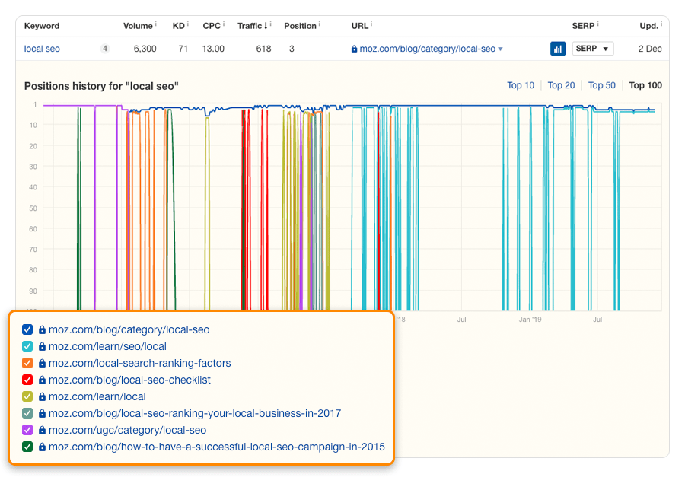The width and height of the screenshot is (685, 487).
Task: Click the olive color marker beside moz.com/learn/local
Action: (27, 396)
